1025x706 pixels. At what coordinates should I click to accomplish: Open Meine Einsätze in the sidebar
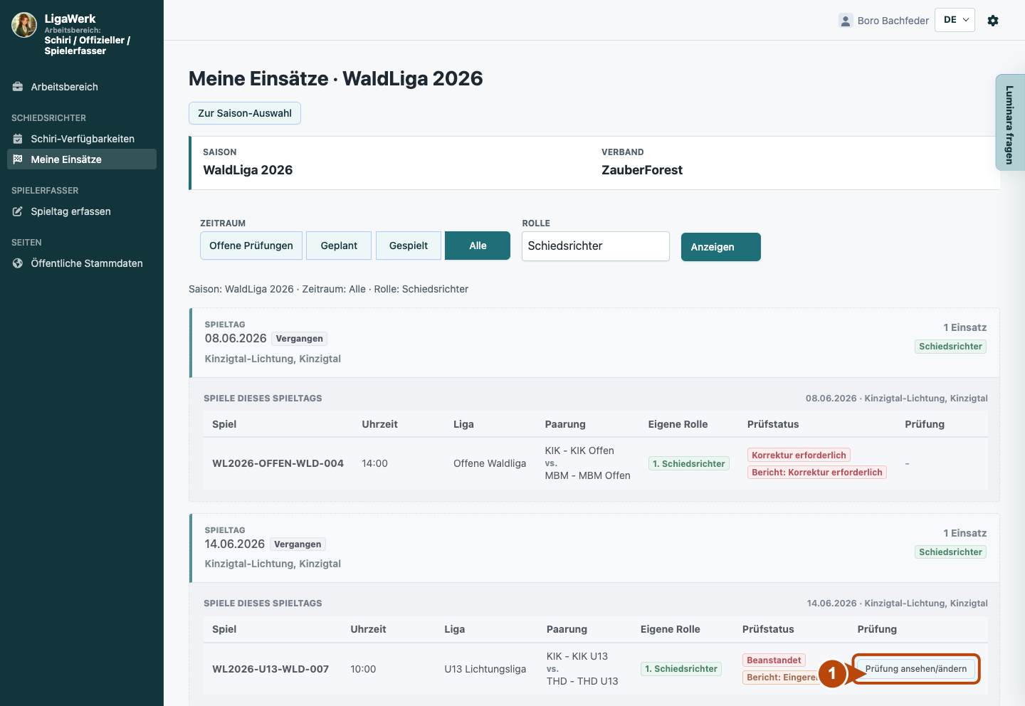82,159
